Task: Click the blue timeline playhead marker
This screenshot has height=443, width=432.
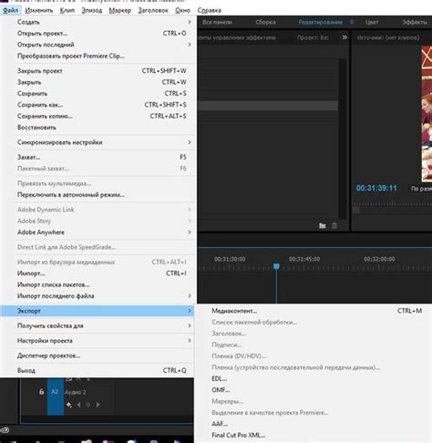Action: point(276,266)
